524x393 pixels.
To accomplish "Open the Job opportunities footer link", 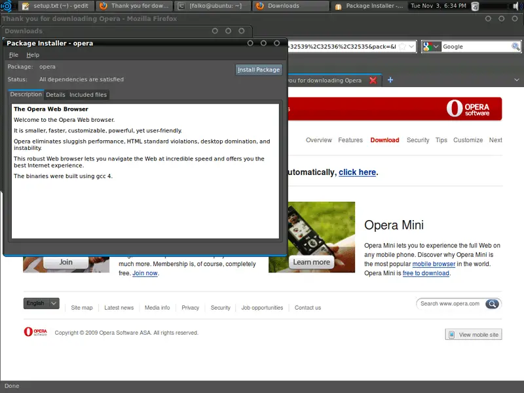I will click(x=262, y=308).
